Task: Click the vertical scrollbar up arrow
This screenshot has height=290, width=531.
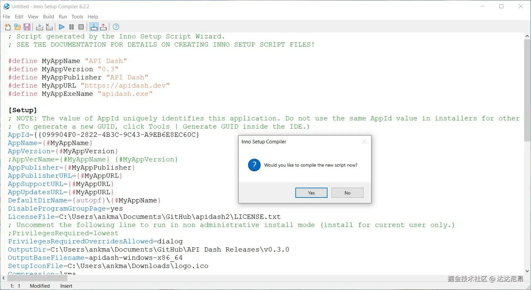Action: click(527, 36)
